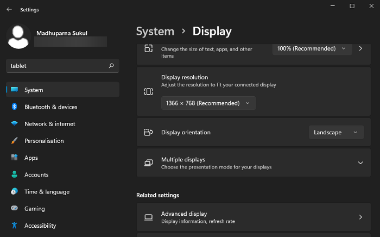Screen dimensions: 380x237
Task: Click the 'Display resolution' label
Action: click(185, 77)
